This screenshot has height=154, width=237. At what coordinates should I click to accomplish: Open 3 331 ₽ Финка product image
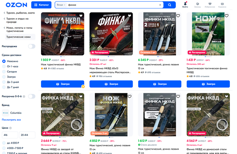pos(111,34)
